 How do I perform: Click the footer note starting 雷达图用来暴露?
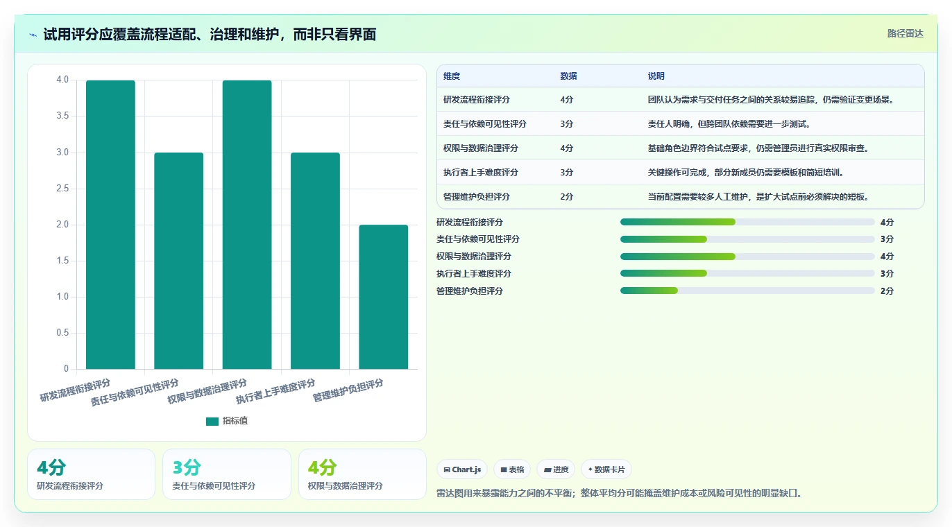tap(619, 494)
